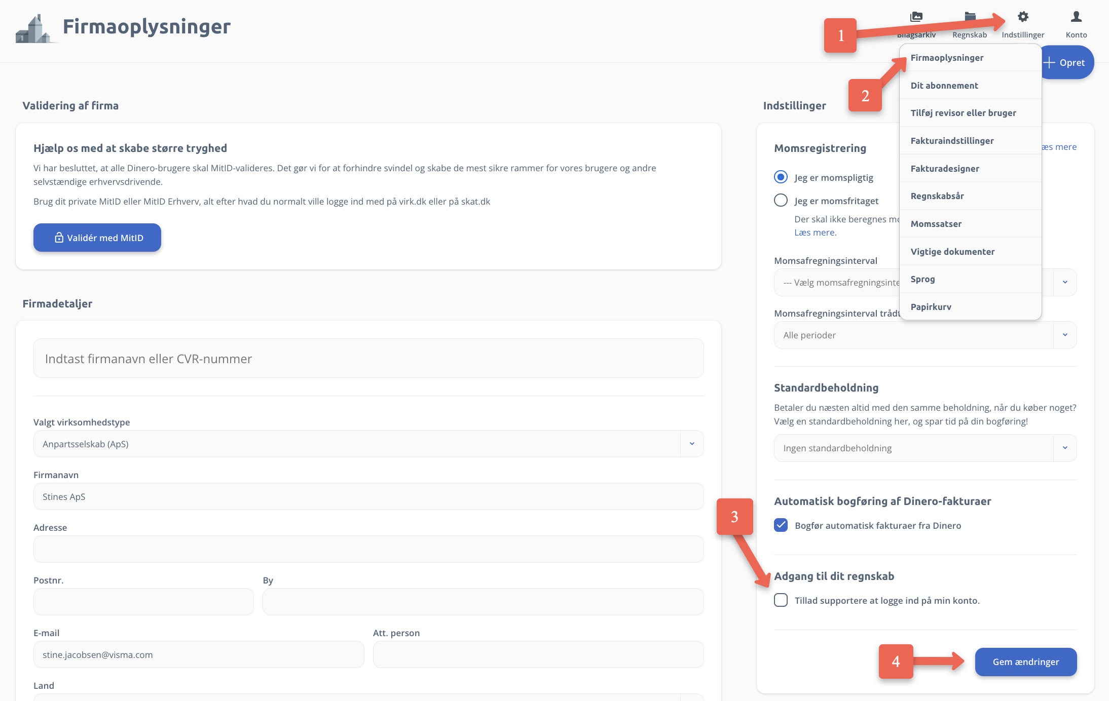Select the Jeg er momspligtig radio button
Image resolution: width=1109 pixels, height=701 pixels.
tap(781, 177)
